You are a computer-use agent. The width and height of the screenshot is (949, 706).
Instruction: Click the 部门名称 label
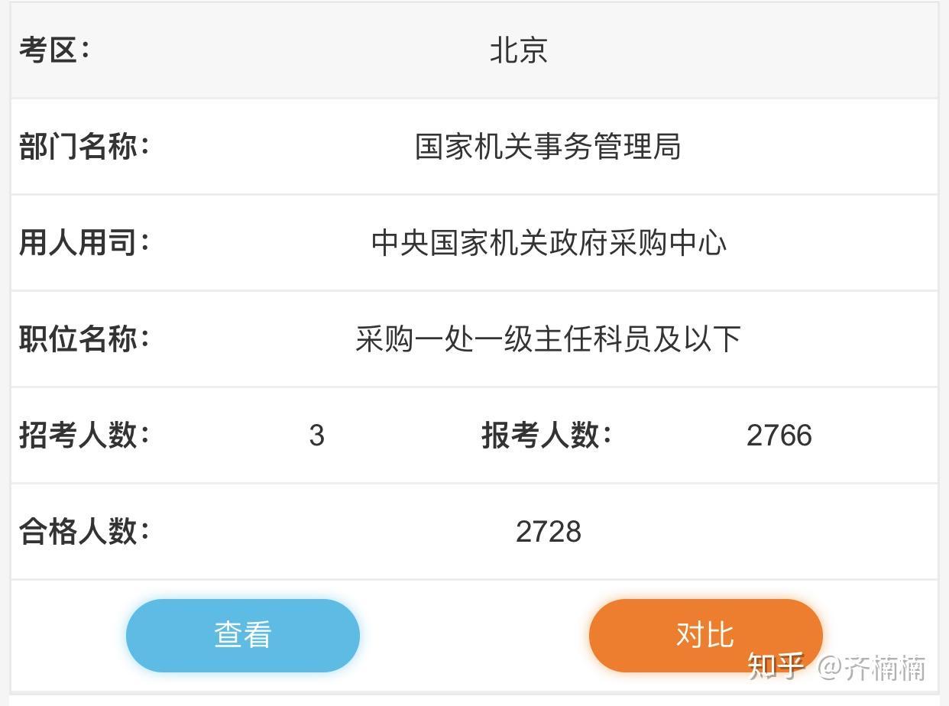[84, 147]
